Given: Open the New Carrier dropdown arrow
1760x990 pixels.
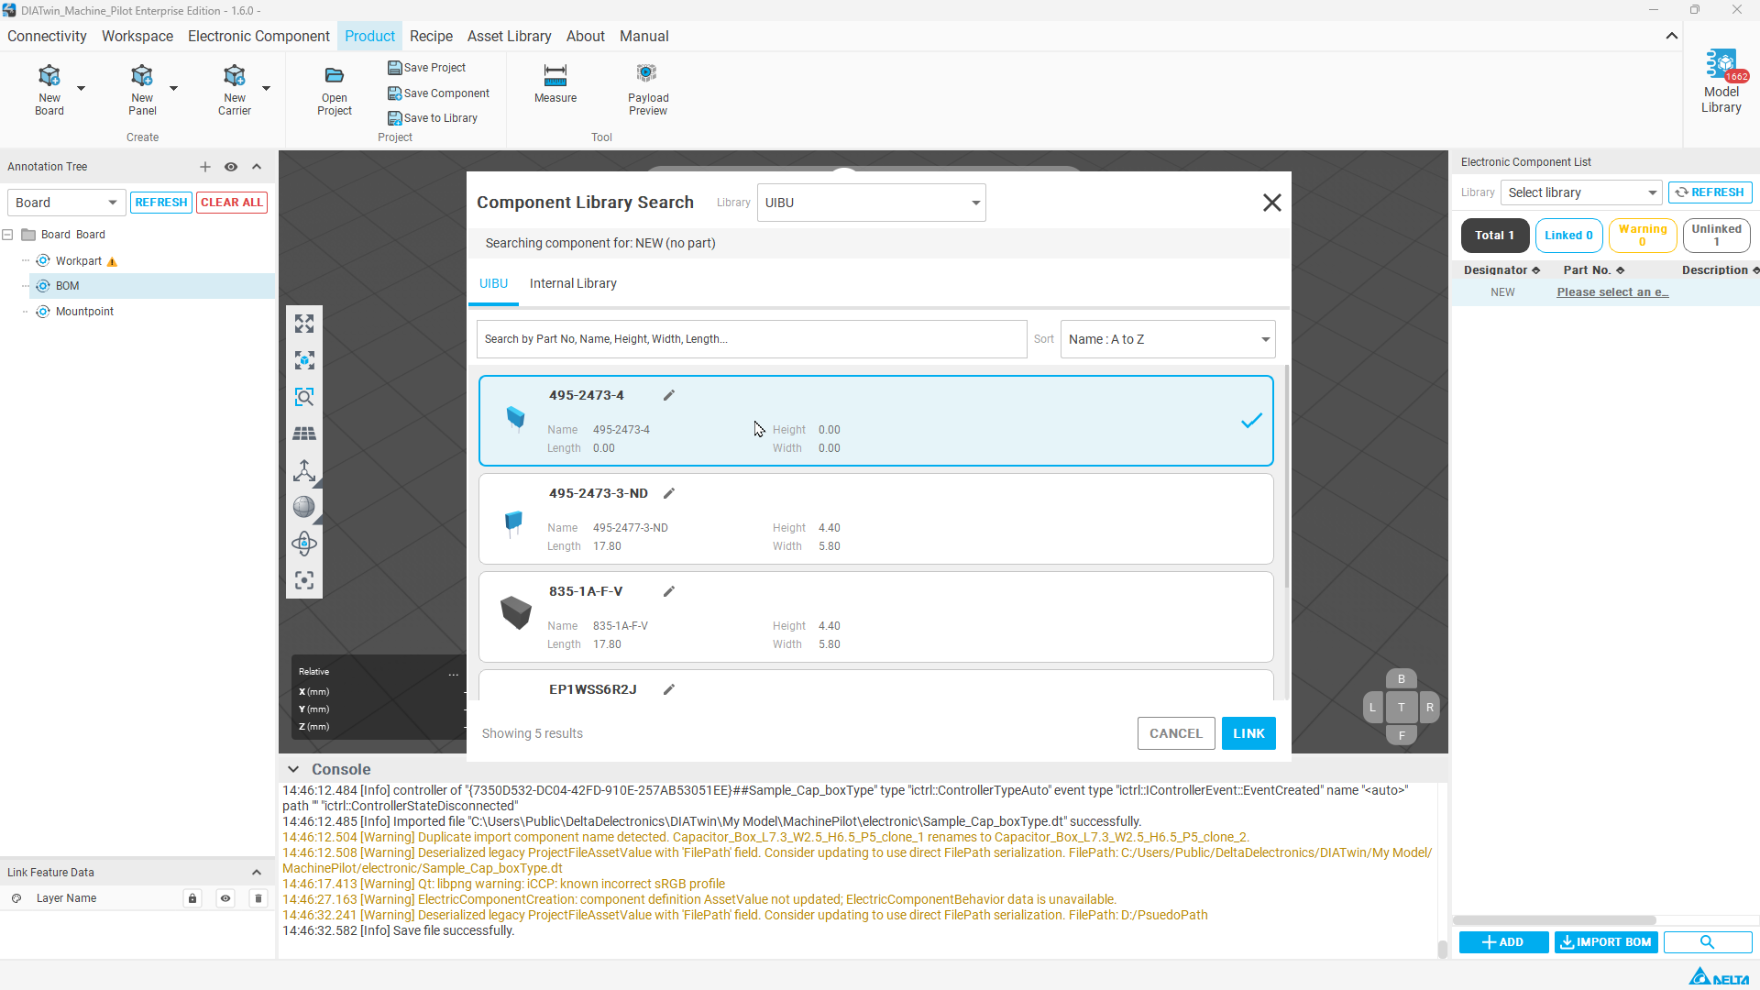Looking at the screenshot, I should click(x=266, y=88).
